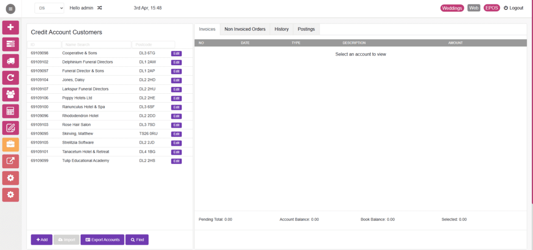Screen dimensions: 533x250
Task: Open the delivery truck sidebar icon
Action: (10, 61)
